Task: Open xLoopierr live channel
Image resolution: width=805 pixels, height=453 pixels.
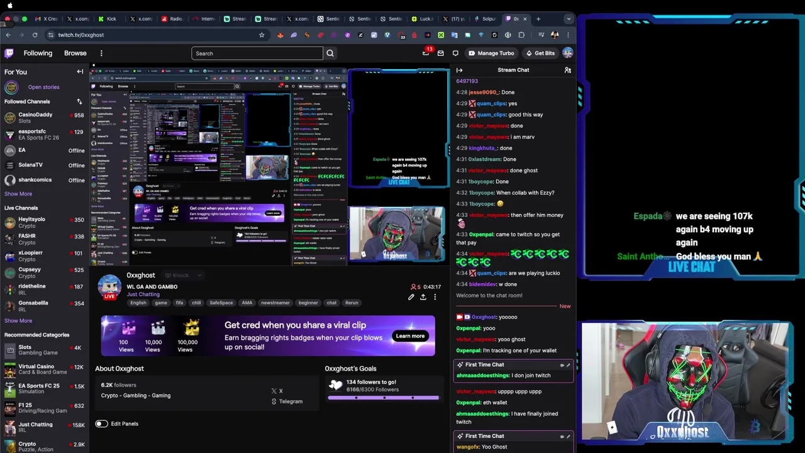Action: click(44, 256)
